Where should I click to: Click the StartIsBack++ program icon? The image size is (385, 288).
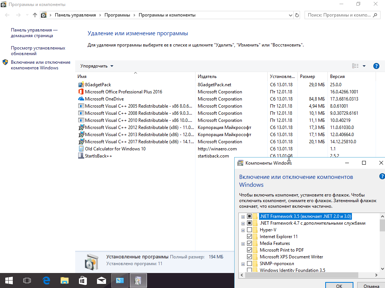click(81, 156)
